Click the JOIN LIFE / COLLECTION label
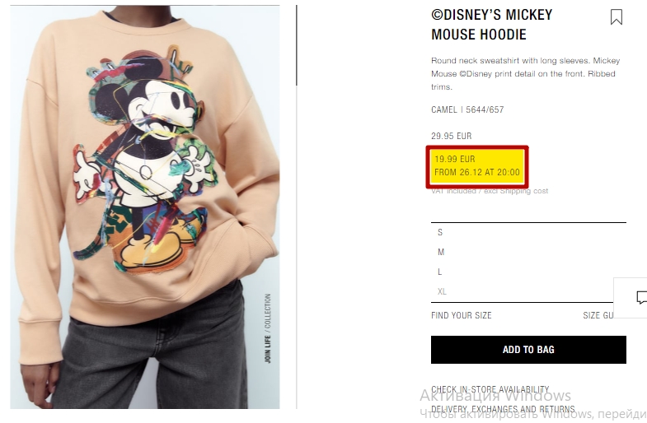 (x=267, y=328)
